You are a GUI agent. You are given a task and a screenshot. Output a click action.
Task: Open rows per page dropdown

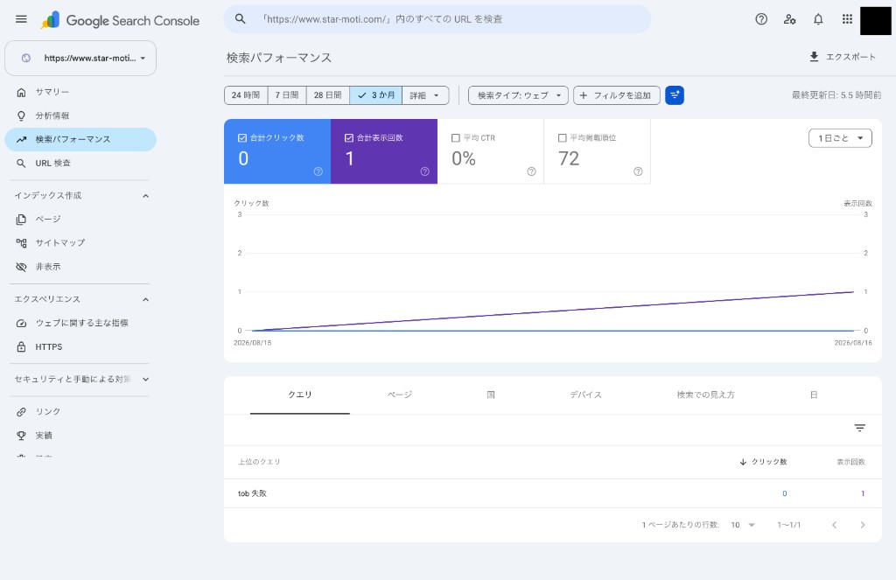tap(743, 525)
